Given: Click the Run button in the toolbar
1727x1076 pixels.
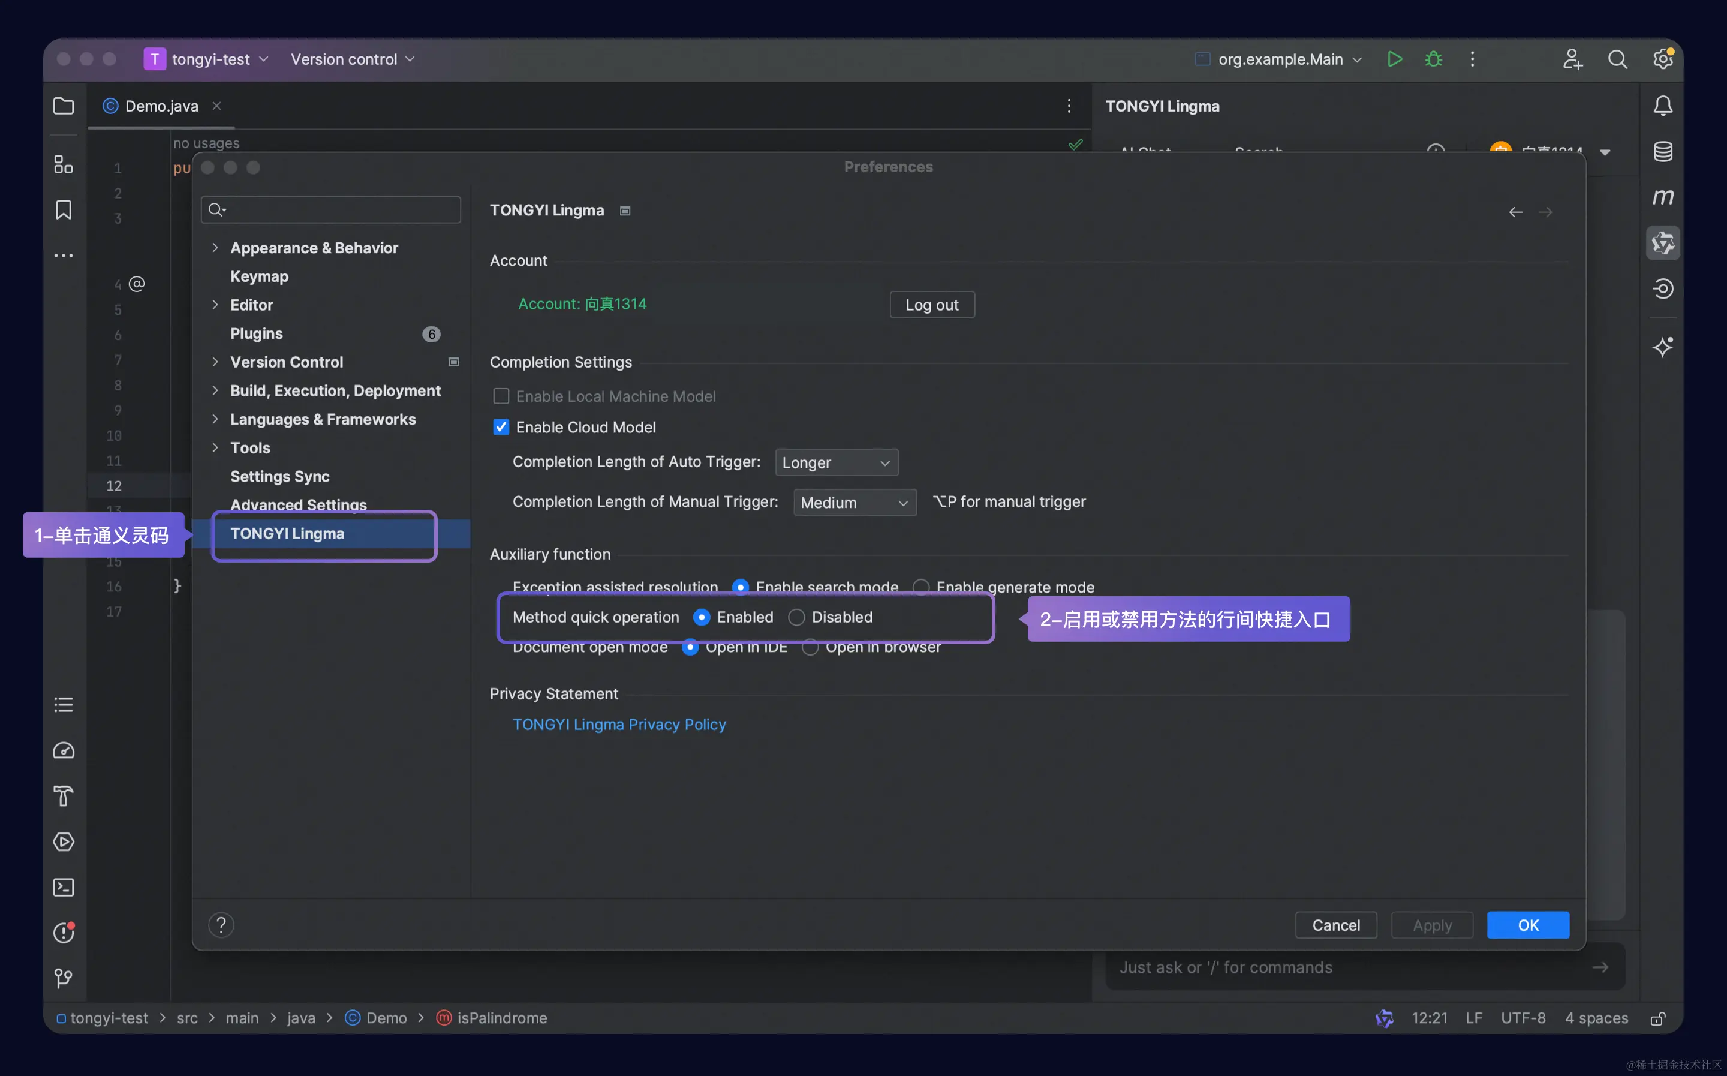Looking at the screenshot, I should pos(1394,59).
